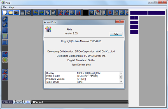This screenshot has height=109, width=168.
Task: Select pouring paint bucket in top toolbar
Action: [x=61, y=13]
